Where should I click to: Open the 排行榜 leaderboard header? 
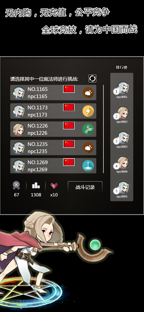click(x=121, y=68)
